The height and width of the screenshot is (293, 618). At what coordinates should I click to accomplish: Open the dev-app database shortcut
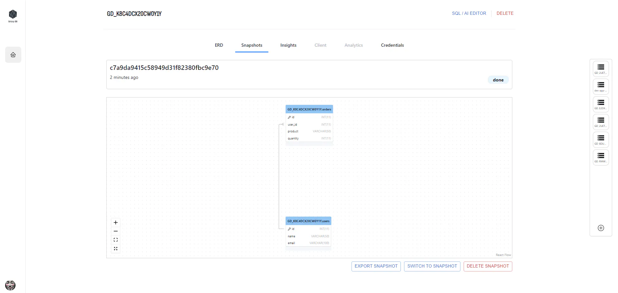click(x=601, y=86)
